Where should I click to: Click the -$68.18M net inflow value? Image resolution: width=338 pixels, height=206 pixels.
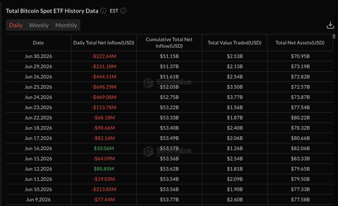(104, 118)
